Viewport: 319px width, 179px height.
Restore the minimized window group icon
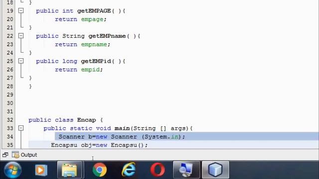point(5,155)
